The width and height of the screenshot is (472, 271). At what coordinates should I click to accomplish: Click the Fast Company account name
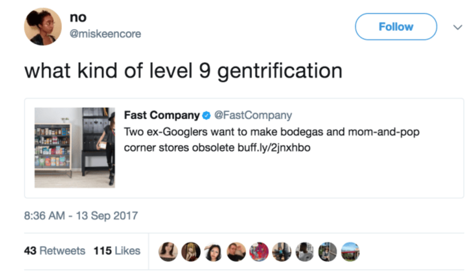[162, 115]
